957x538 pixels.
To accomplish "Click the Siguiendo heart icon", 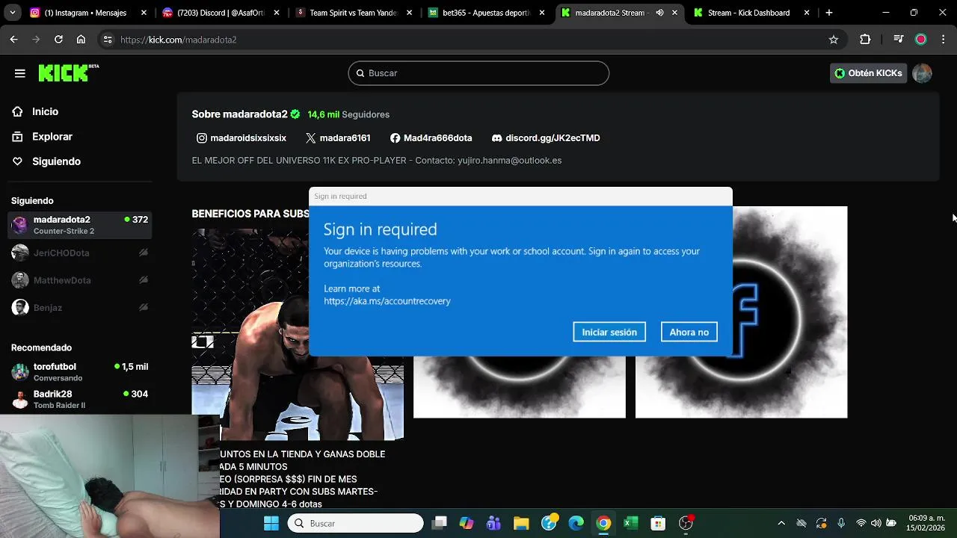I will click(17, 161).
